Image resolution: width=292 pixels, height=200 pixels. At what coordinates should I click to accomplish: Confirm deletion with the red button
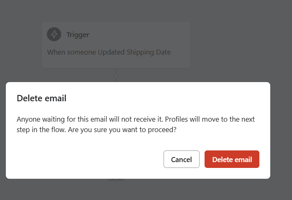pyautogui.click(x=232, y=159)
